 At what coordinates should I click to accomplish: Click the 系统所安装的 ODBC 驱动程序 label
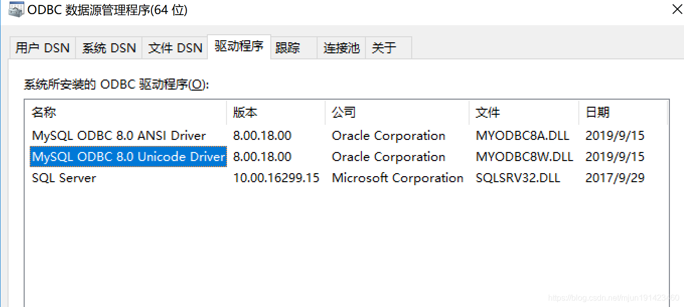click(116, 84)
